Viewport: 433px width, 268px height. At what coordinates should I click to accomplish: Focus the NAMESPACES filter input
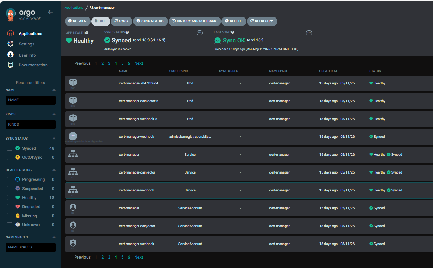(30, 247)
